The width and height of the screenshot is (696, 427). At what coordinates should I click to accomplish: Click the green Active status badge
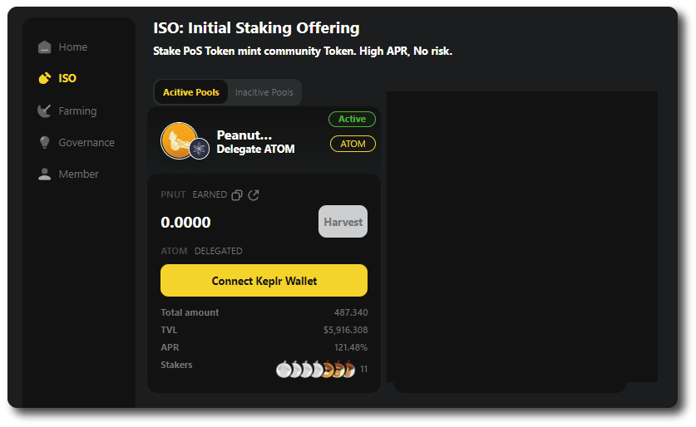pyautogui.click(x=352, y=120)
